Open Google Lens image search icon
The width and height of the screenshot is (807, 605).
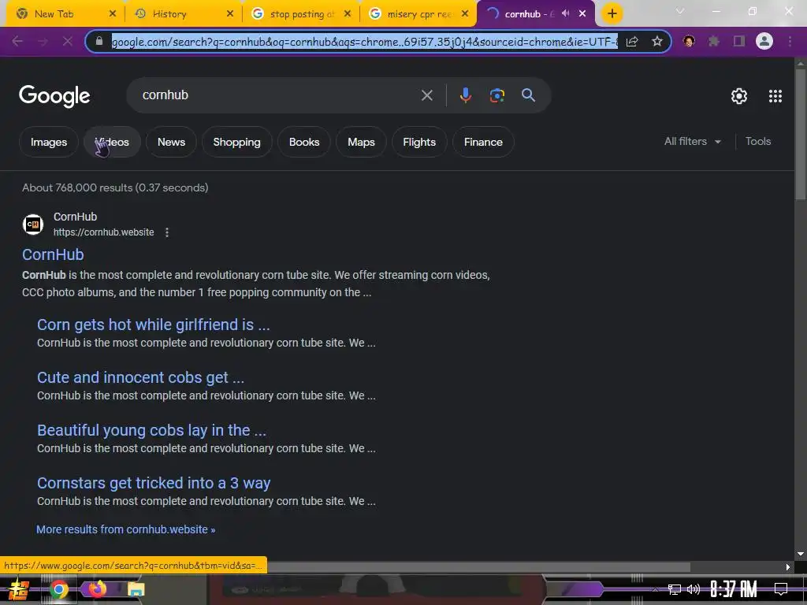(496, 95)
